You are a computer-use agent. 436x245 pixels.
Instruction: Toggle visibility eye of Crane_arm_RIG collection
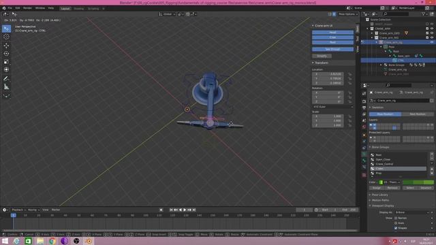(432, 37)
